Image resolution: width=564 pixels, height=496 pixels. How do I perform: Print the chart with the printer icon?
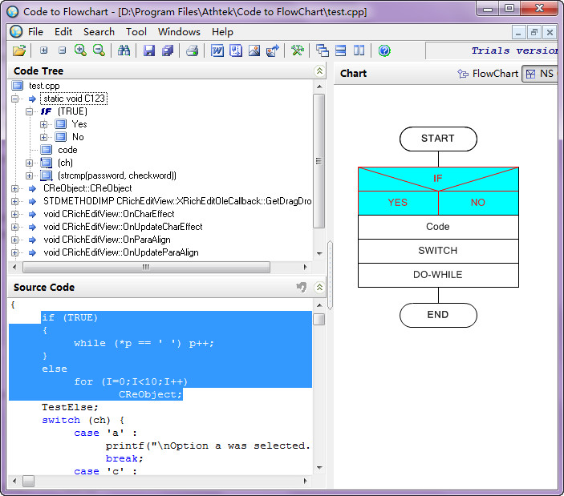192,50
